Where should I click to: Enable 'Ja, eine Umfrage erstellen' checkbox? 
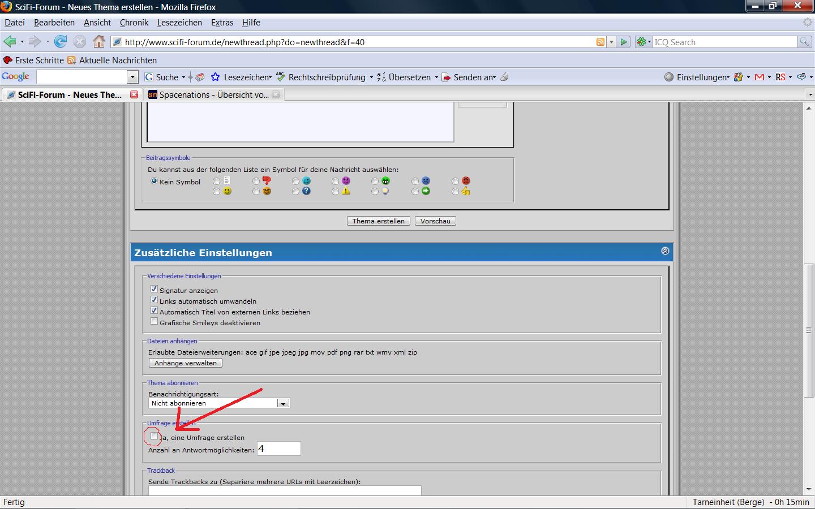click(154, 436)
